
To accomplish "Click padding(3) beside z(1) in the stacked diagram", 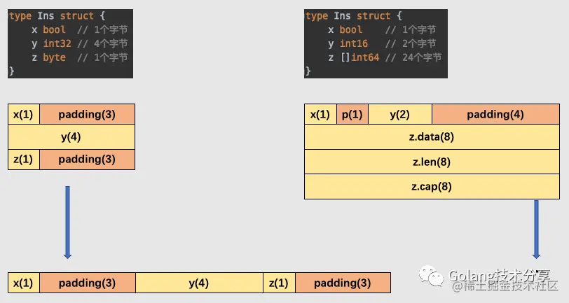I will pos(87,160).
